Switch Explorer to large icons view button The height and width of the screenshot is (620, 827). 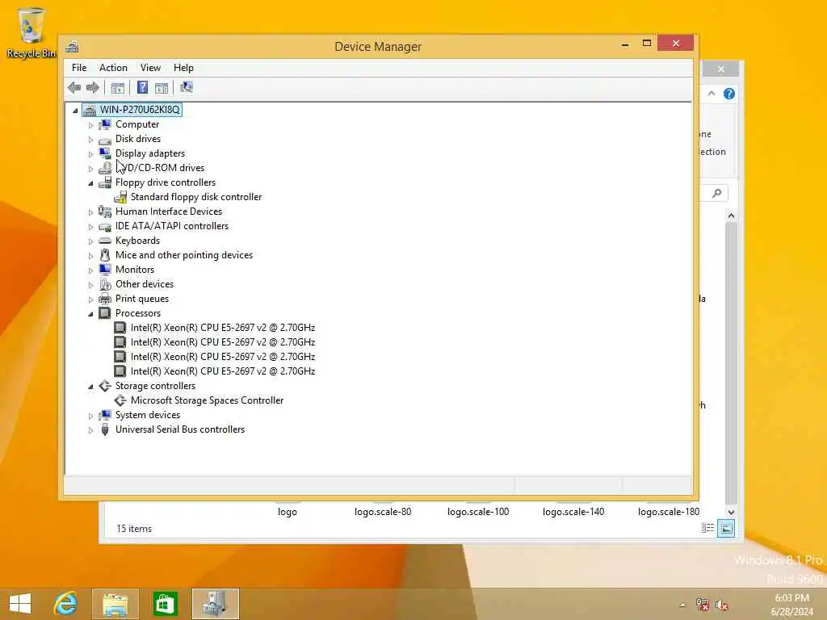point(726,528)
